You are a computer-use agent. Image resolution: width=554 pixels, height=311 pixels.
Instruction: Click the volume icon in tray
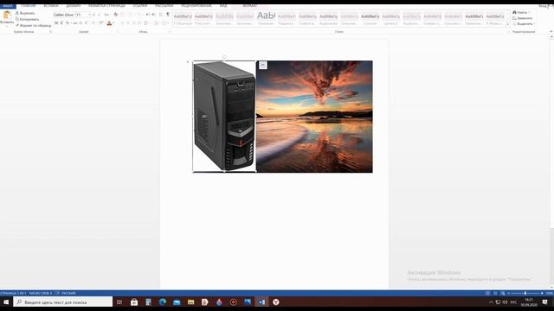pos(505,302)
